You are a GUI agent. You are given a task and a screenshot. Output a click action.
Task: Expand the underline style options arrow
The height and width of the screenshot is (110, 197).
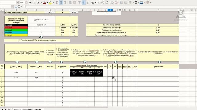41,3
